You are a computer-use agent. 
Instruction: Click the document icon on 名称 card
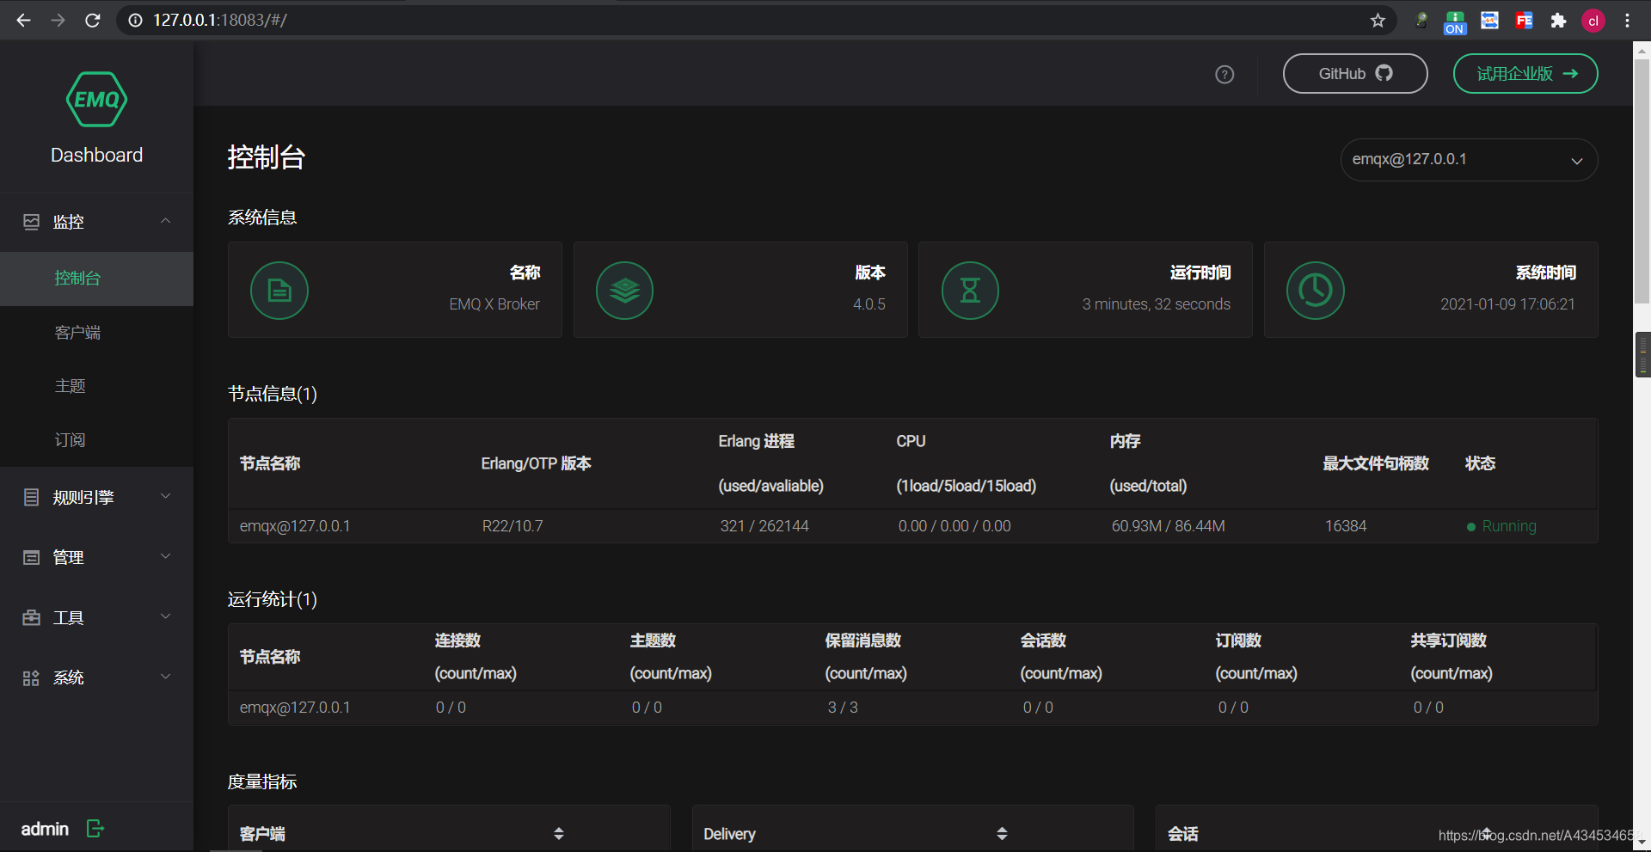[x=279, y=291]
